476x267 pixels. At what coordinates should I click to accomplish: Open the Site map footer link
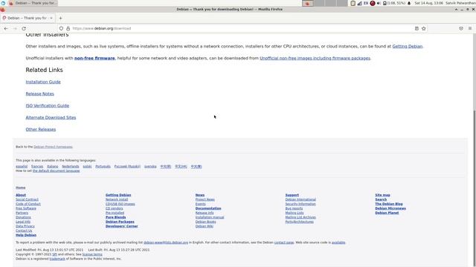(382, 195)
